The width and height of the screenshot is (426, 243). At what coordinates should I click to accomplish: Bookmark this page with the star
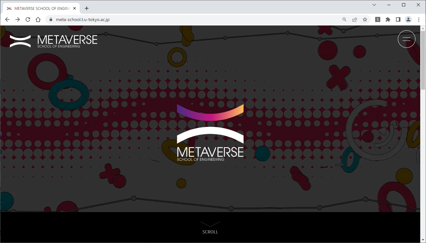(365, 19)
